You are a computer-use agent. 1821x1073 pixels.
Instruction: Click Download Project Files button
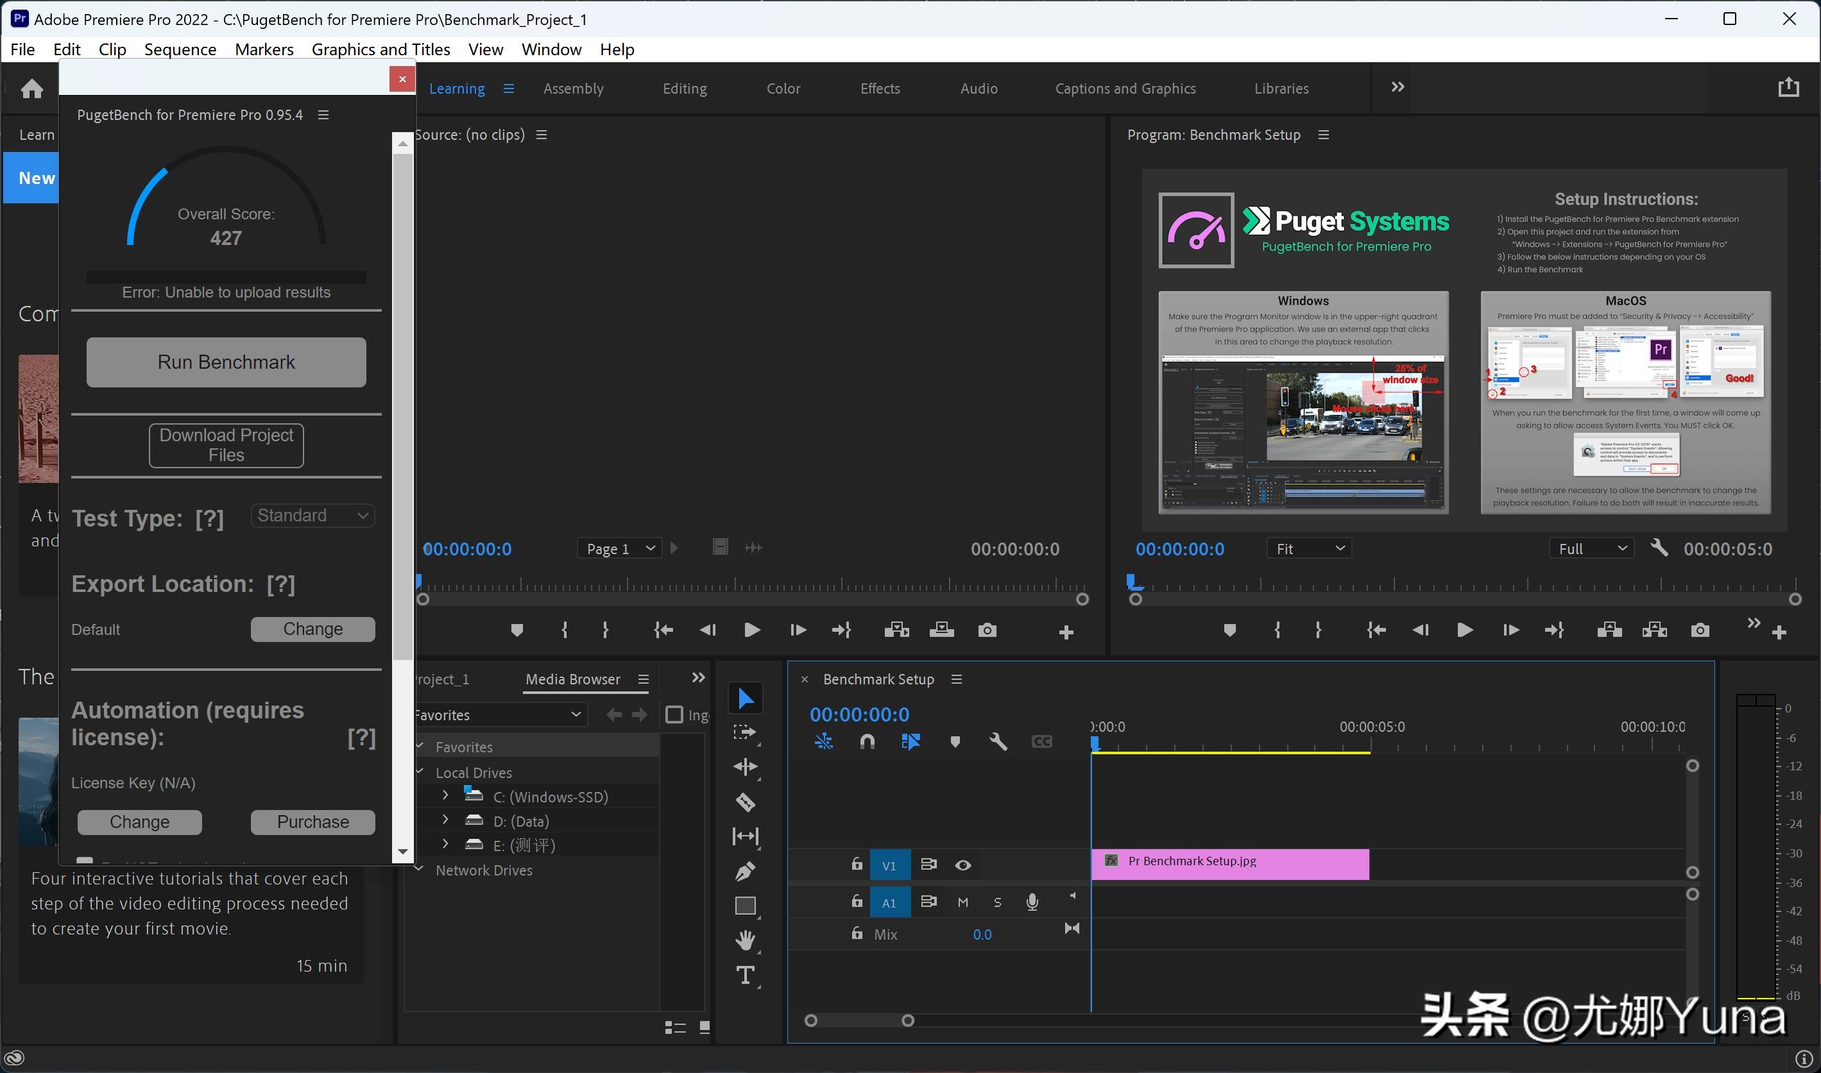[x=227, y=445]
